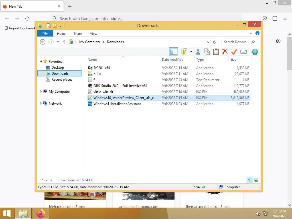Sort files by Date modified column
The image size is (292, 219).
tap(177, 59)
